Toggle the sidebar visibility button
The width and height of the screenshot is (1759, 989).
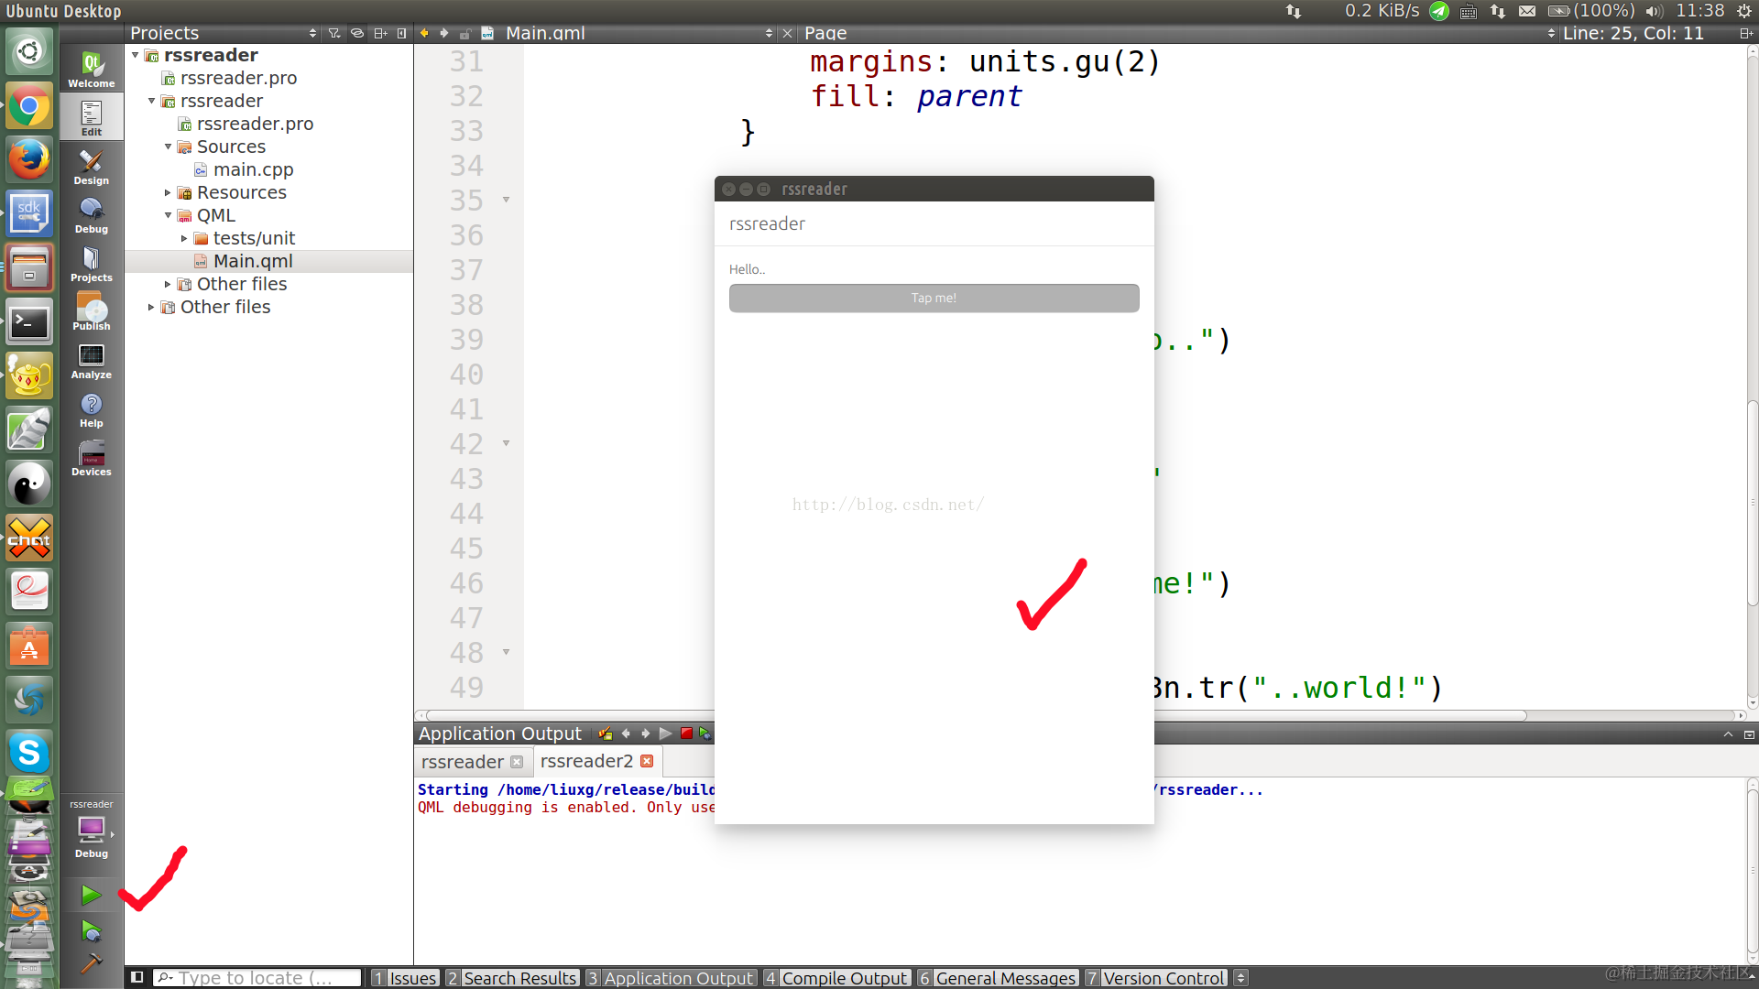[137, 977]
